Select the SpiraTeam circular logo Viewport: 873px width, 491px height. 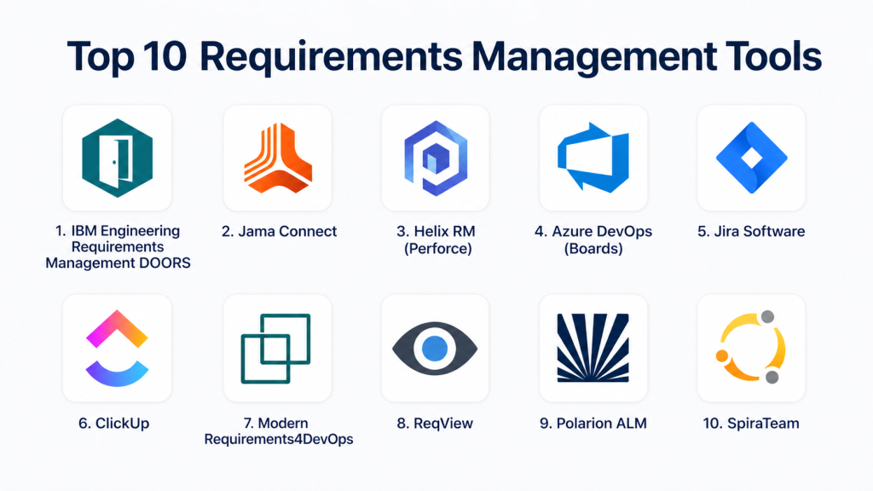[x=751, y=348]
